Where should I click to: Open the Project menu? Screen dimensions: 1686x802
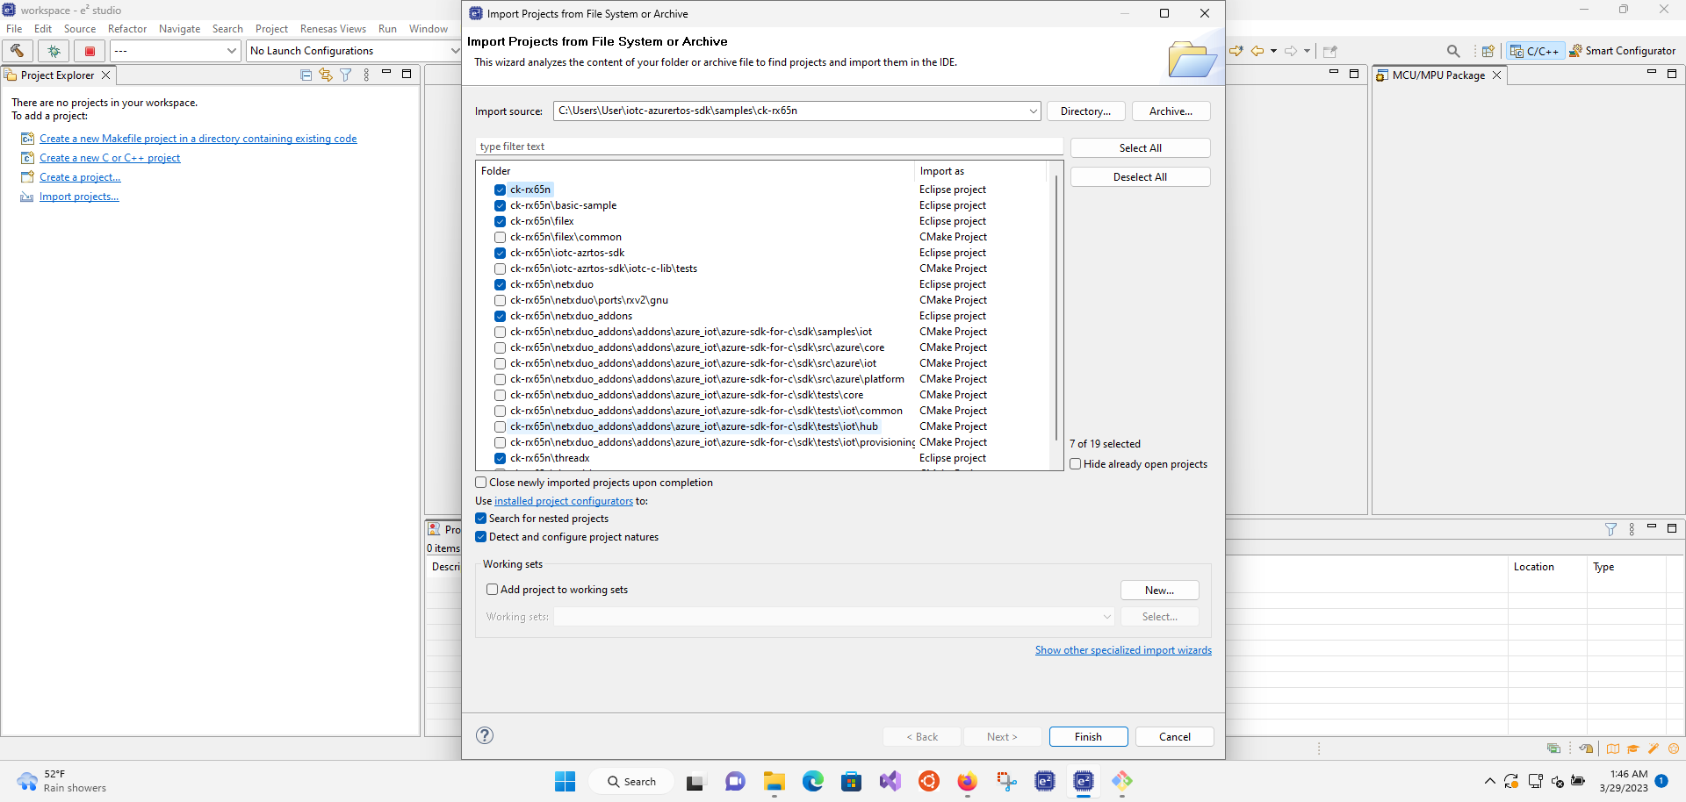coord(271,29)
